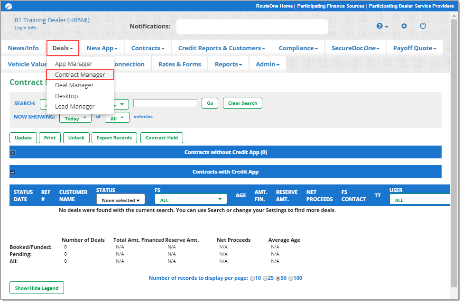This screenshot has height=303, width=462.
Task: Open settings gear icon
Action: tap(404, 26)
